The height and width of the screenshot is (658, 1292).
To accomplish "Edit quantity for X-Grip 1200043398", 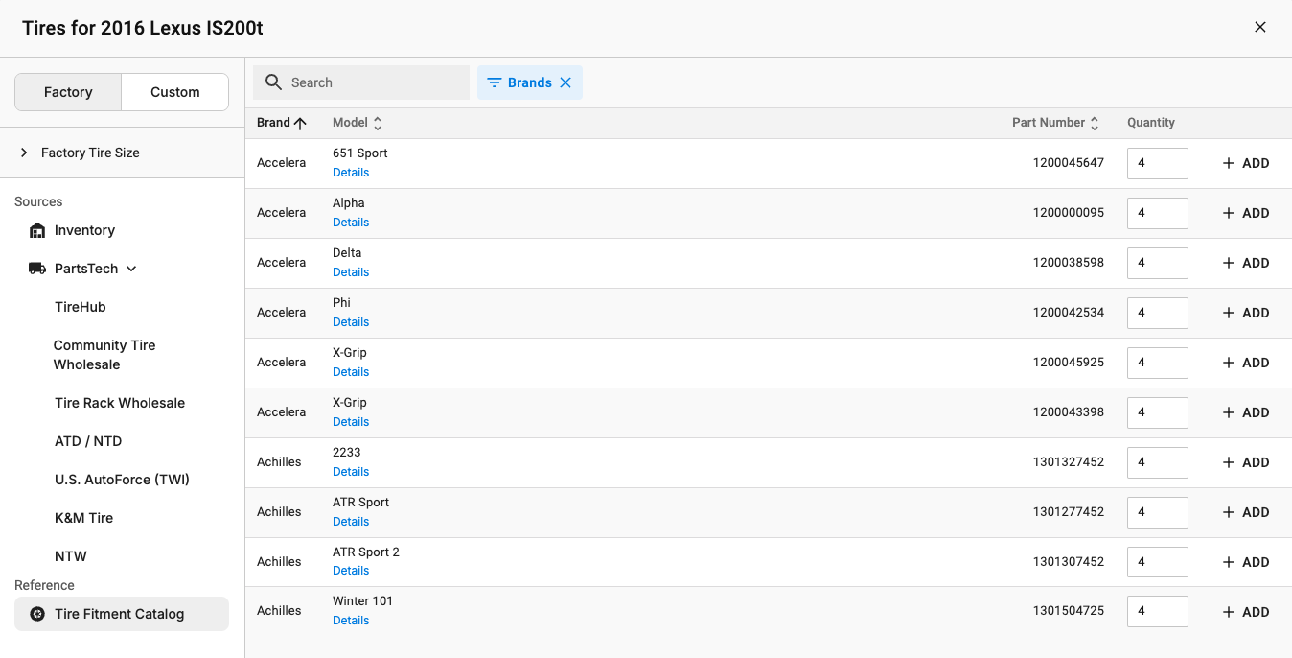I will pos(1158,412).
